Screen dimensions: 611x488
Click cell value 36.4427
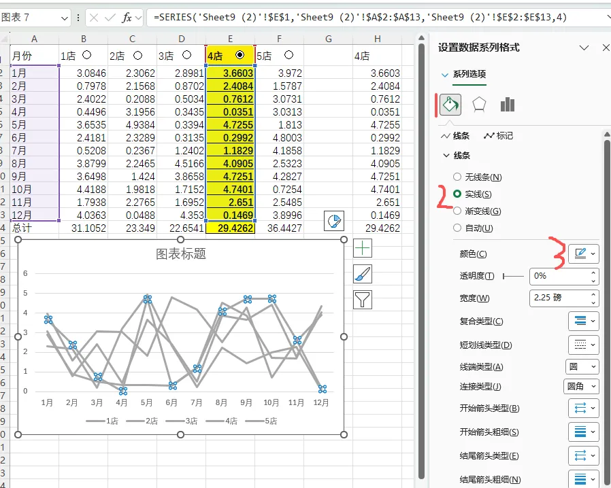(280, 228)
